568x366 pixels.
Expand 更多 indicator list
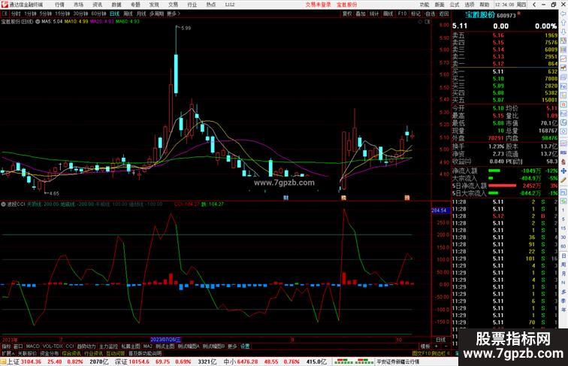[x=232, y=346]
